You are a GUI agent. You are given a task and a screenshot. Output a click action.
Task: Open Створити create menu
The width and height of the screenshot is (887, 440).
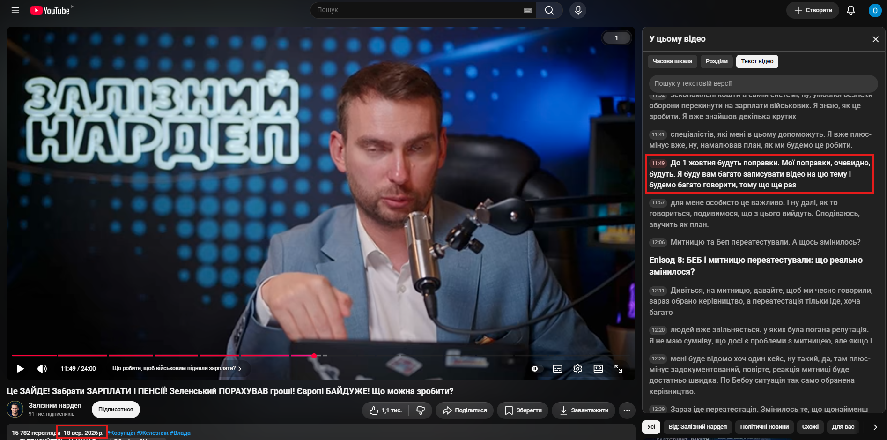coord(813,10)
